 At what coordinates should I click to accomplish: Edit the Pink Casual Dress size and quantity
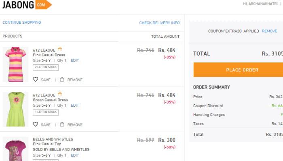(75, 60)
